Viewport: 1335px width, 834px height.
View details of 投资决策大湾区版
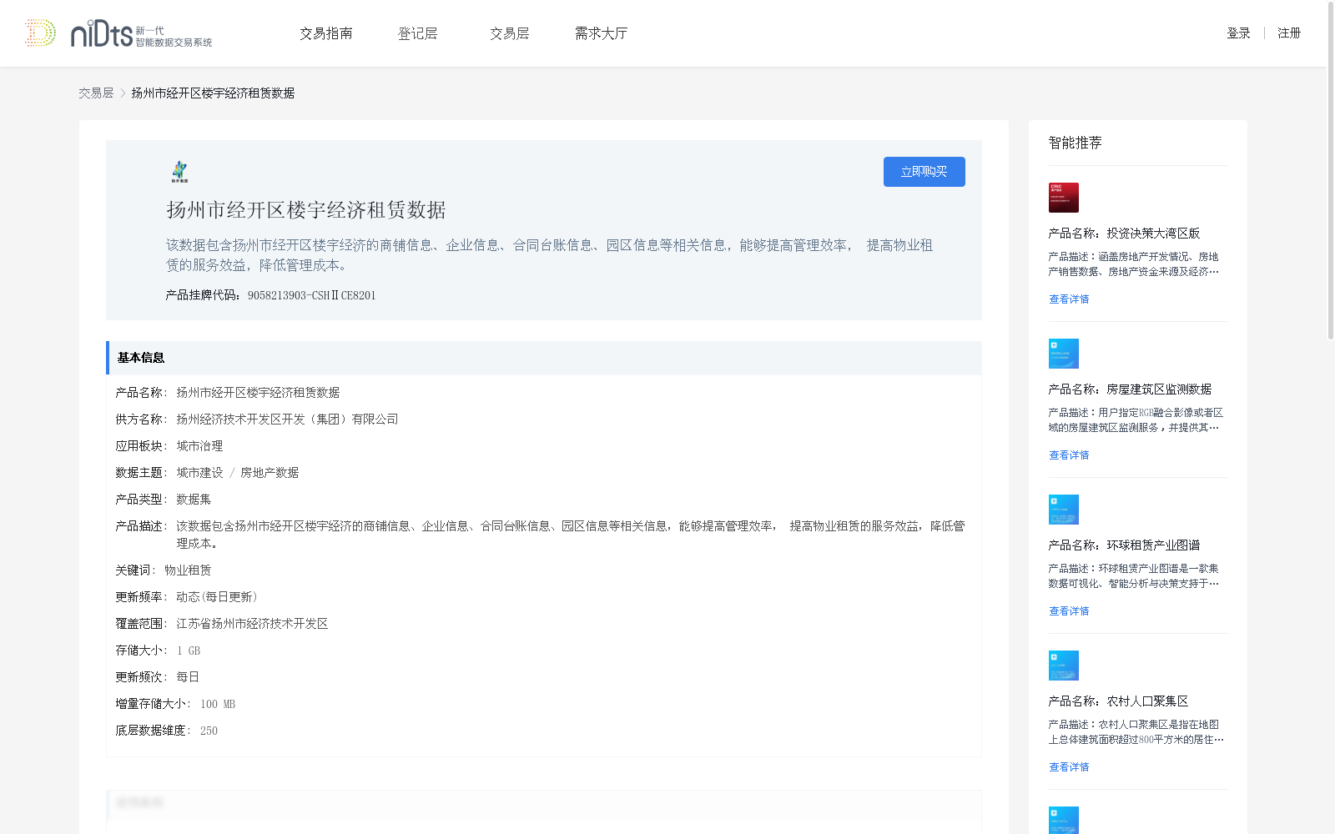tap(1069, 299)
